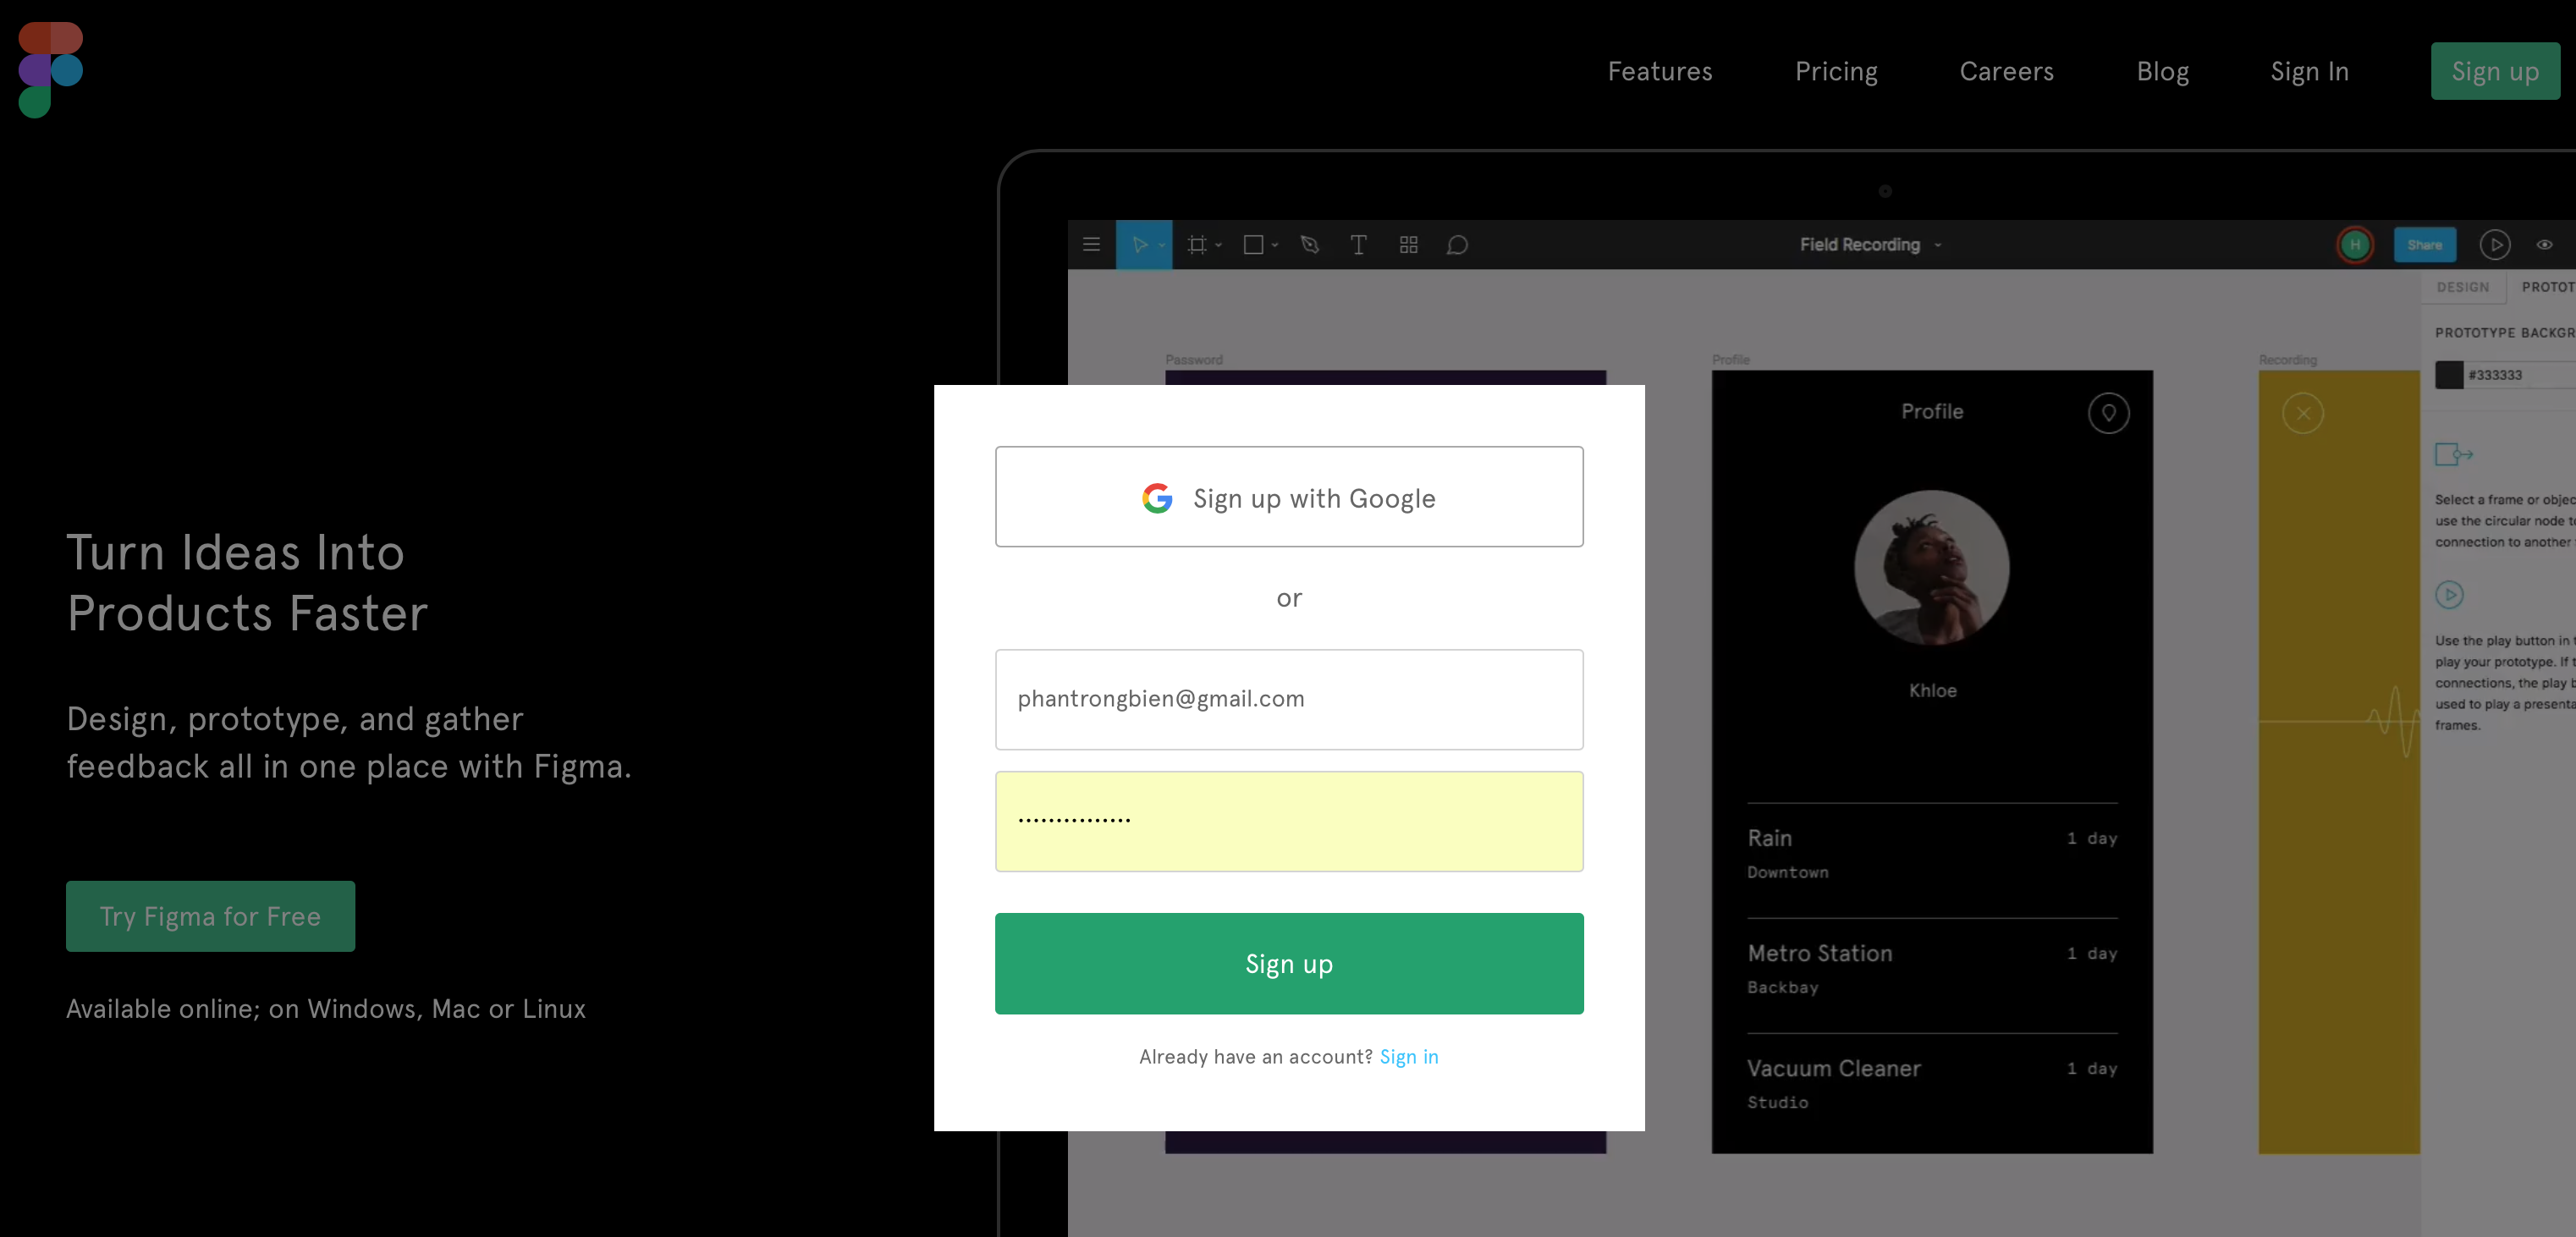Select the Pen tool in the mockup
The image size is (2576, 1237).
point(1310,244)
